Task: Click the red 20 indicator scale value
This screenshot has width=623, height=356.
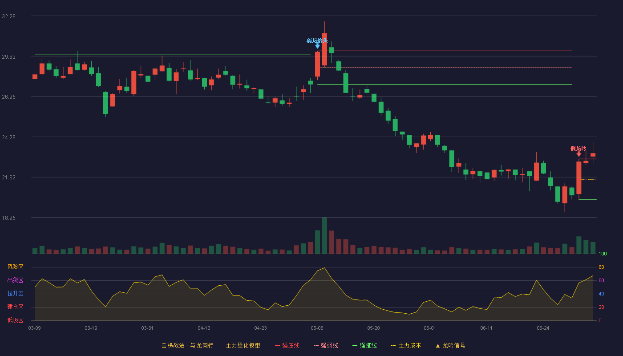Action: tap(601, 307)
